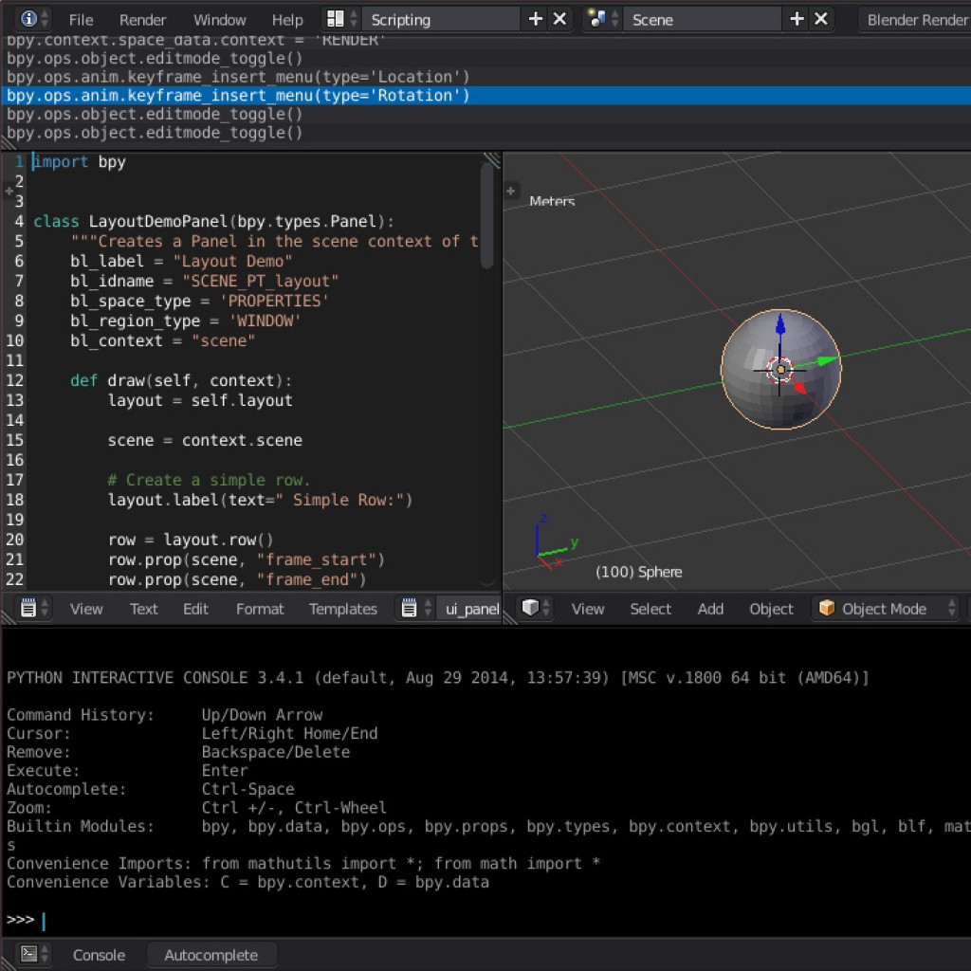Expand the 3D view tool shelf with plus
Viewport: 971px width, 971px height.
coord(511,192)
